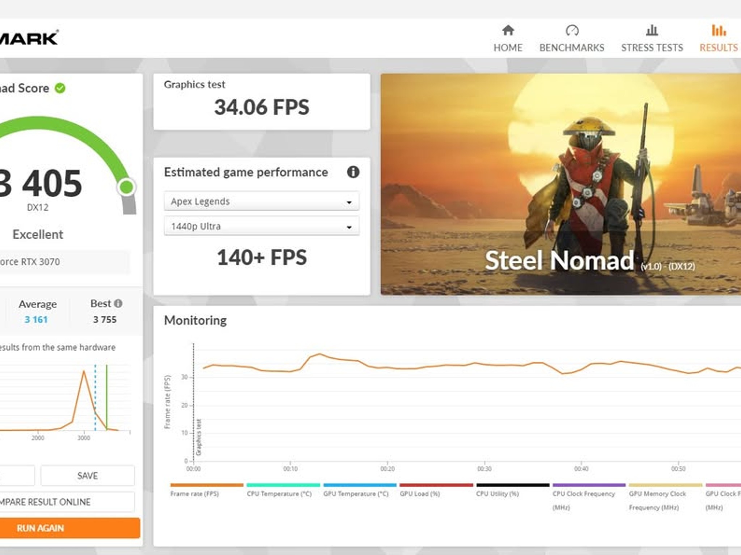This screenshot has width=741, height=555.
Task: Click green validated checkmark beside Score
Action: coord(60,88)
